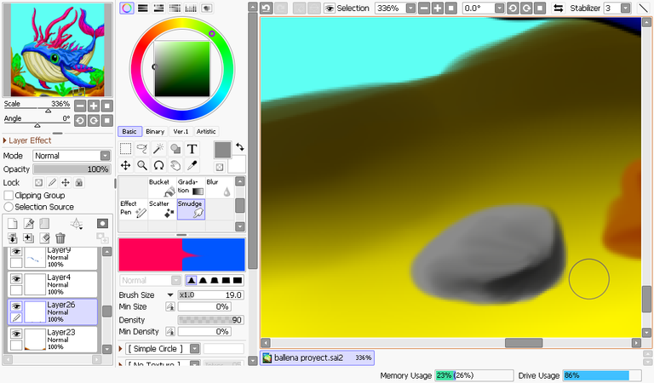The width and height of the screenshot is (654, 383).
Task: Select the Lasso tool
Action: [x=142, y=149]
